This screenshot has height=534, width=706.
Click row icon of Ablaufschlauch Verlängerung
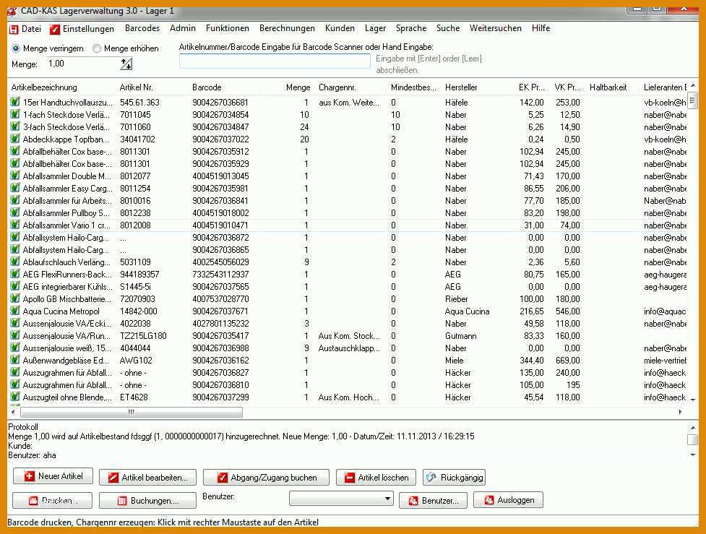pyautogui.click(x=15, y=262)
